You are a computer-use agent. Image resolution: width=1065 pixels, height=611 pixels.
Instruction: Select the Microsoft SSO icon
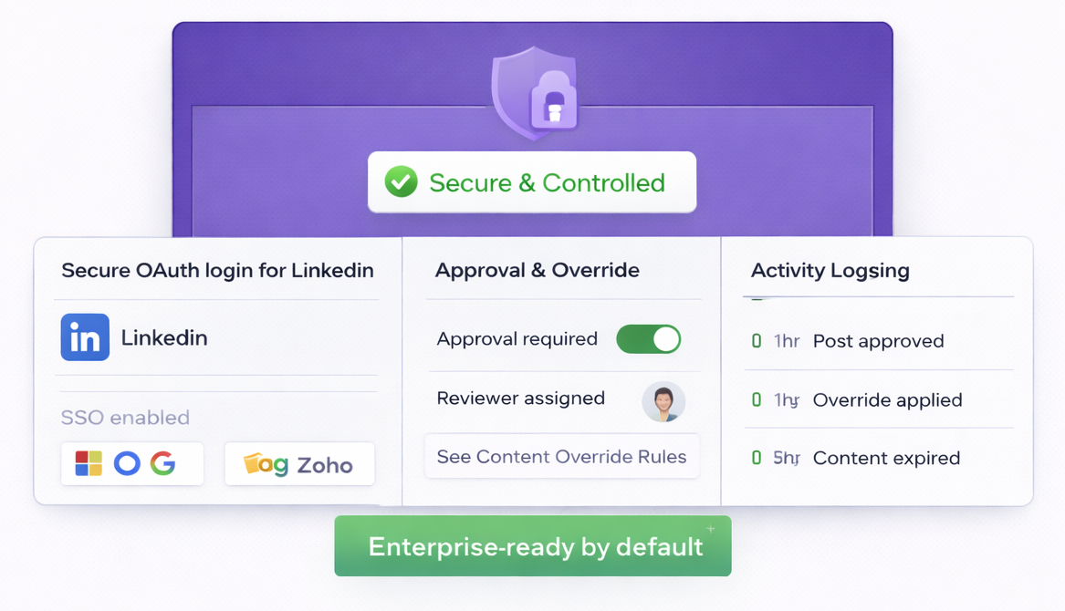click(89, 463)
